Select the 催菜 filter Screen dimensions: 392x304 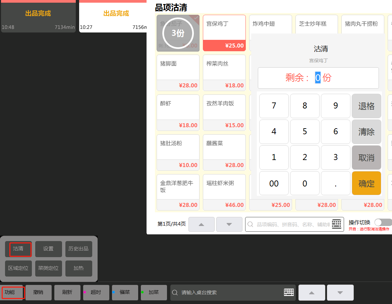[x=125, y=293]
